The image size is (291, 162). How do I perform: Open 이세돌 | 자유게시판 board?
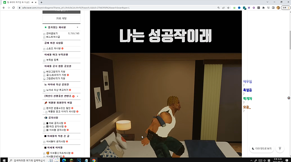point(58,153)
